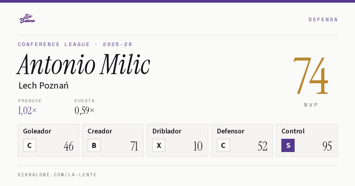
Task: Click the PRODUCE label
Action: [30, 101]
